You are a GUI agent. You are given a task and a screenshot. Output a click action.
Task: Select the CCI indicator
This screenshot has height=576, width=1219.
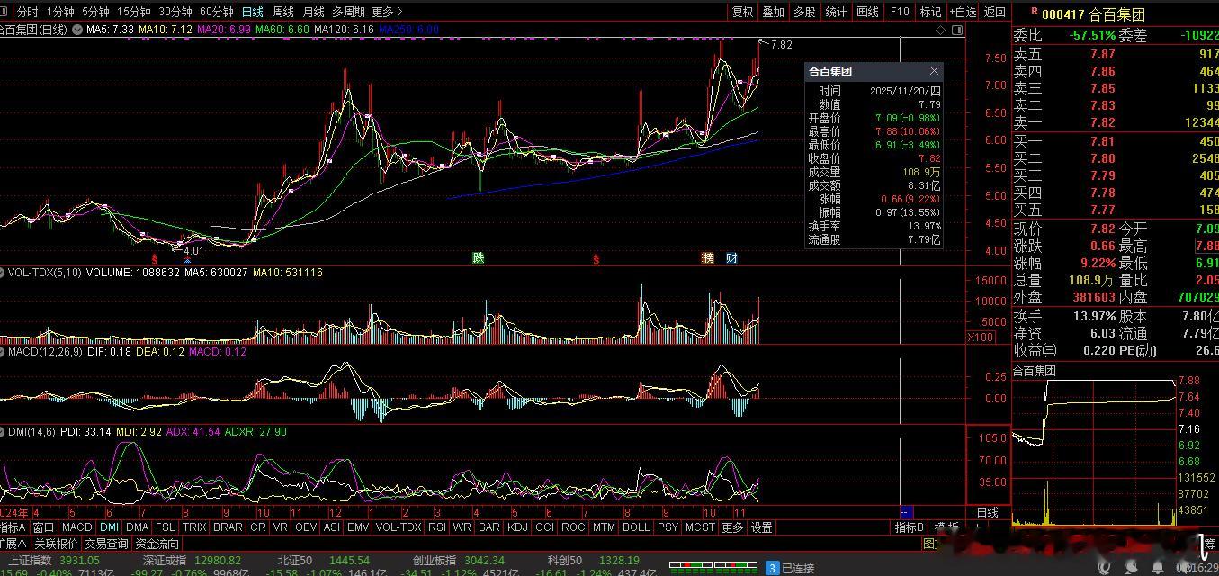point(544,527)
